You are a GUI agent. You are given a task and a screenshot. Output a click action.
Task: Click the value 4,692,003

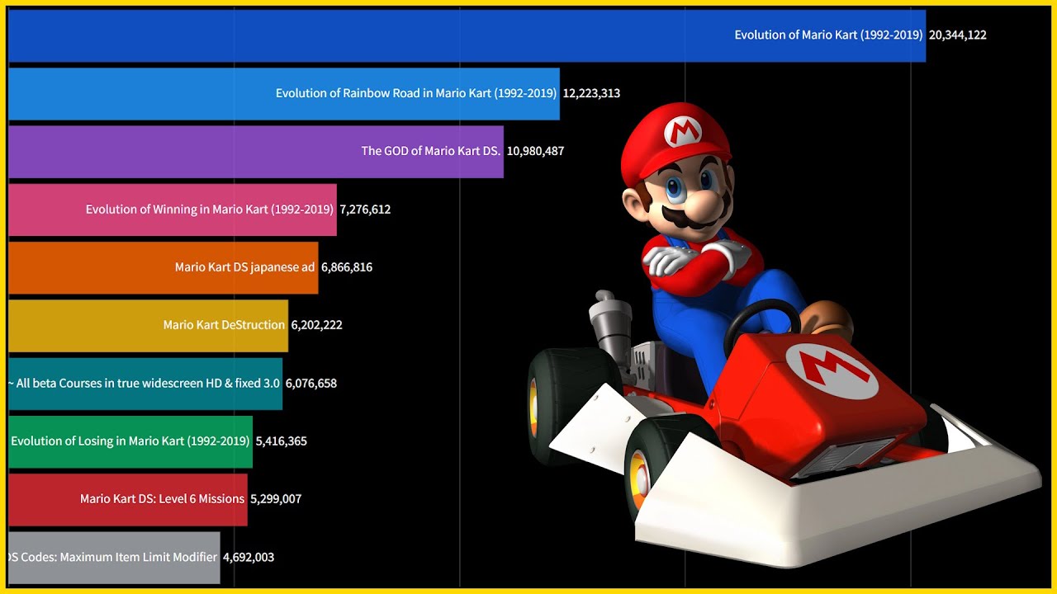249,558
